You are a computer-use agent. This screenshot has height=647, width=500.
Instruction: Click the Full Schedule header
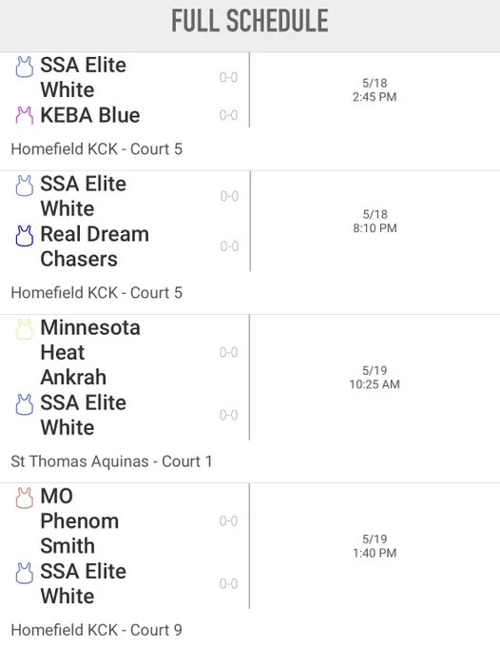click(250, 21)
